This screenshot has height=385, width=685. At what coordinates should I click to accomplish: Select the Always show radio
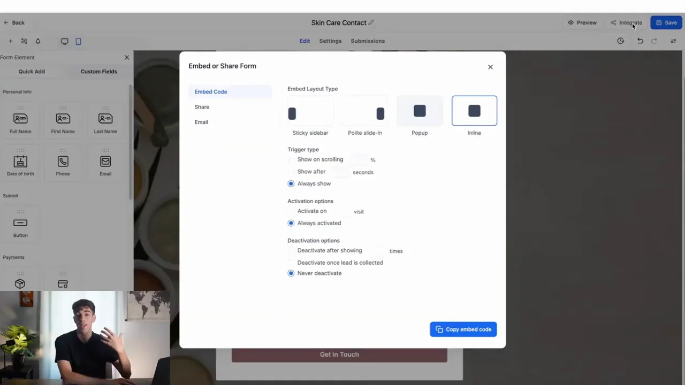291,183
